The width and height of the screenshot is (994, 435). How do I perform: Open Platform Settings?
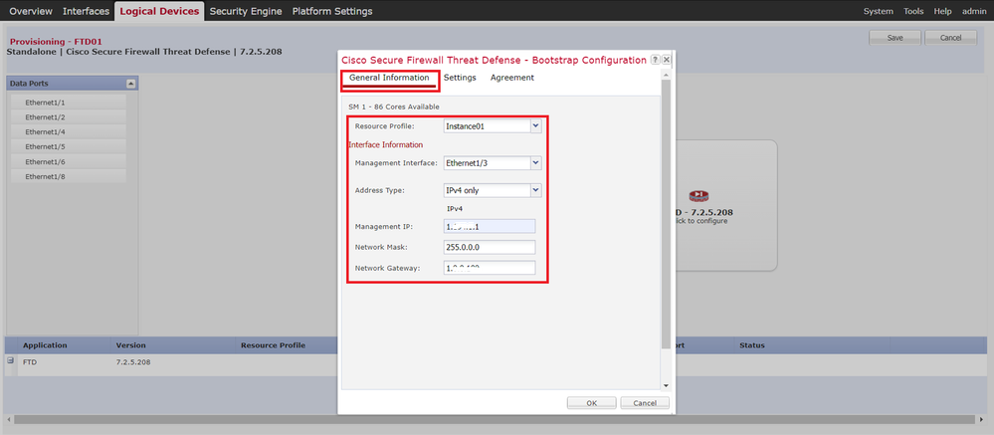(332, 11)
